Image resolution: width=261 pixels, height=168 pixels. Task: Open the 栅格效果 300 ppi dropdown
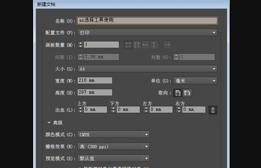(x=113, y=146)
